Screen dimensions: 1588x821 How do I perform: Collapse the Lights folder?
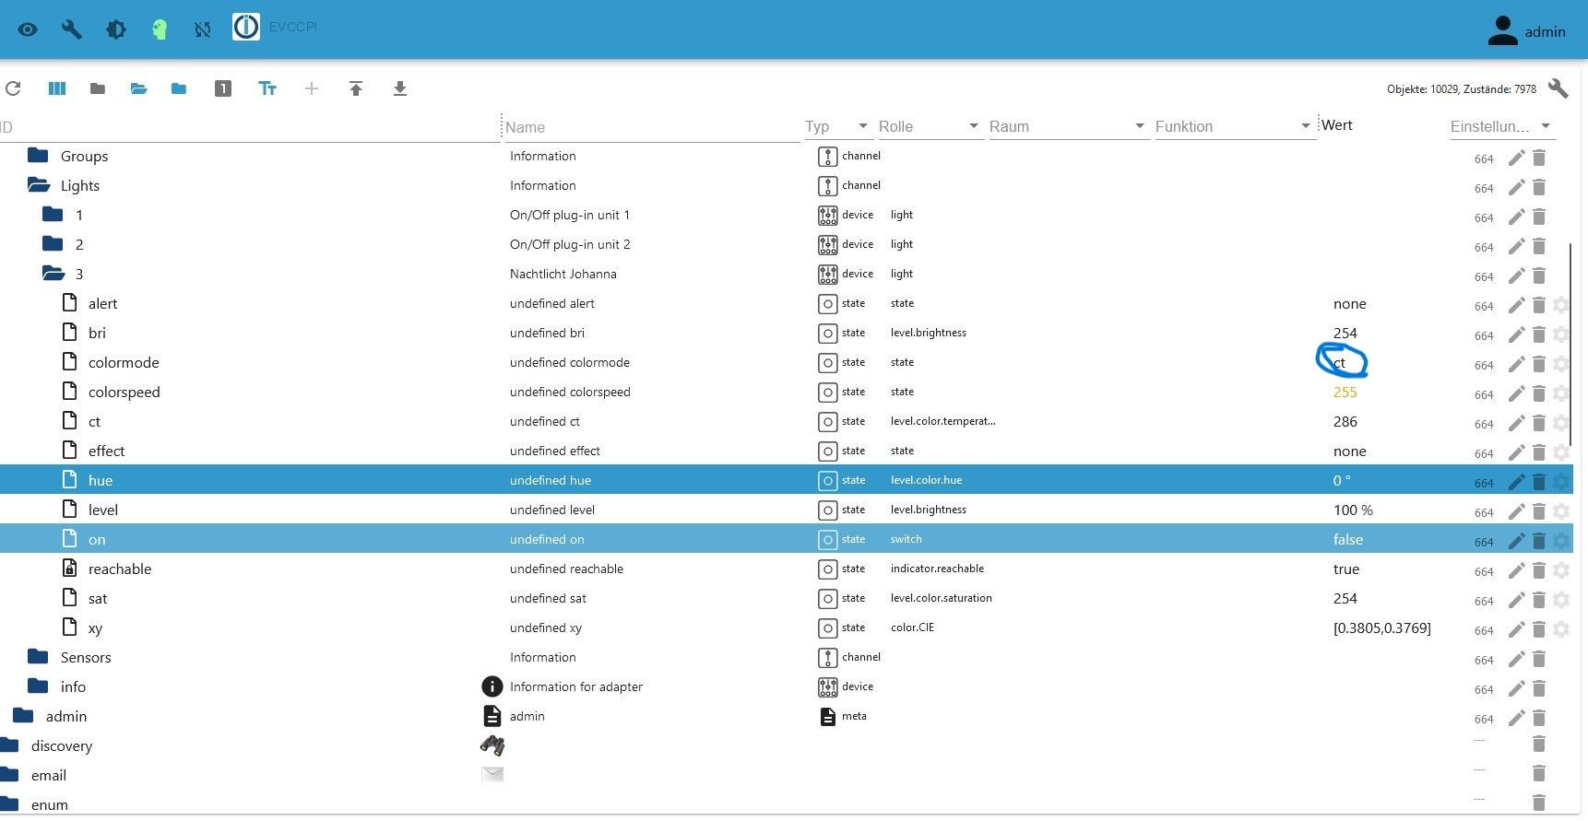pos(39,185)
